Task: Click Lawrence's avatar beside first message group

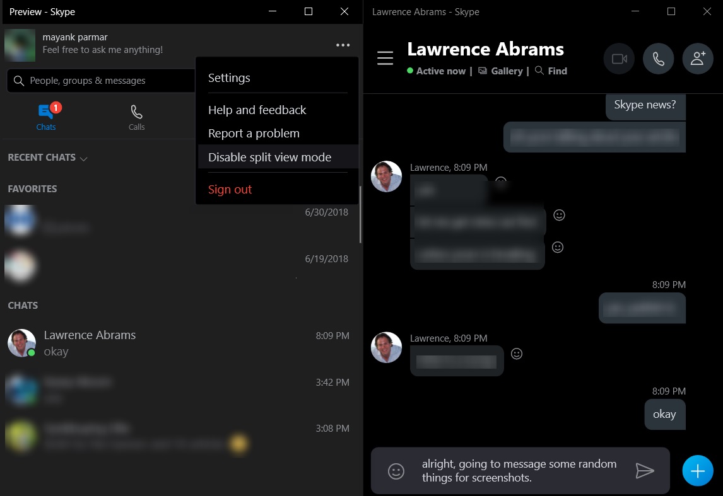Action: click(386, 176)
